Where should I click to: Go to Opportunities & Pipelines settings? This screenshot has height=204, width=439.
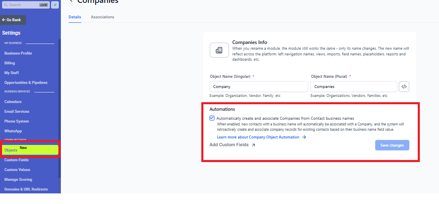click(x=26, y=83)
